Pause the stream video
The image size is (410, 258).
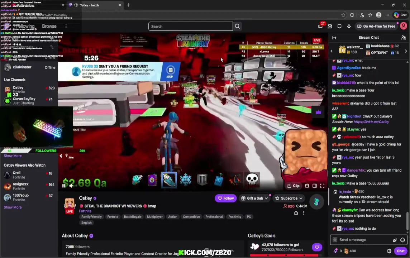(x=64, y=186)
